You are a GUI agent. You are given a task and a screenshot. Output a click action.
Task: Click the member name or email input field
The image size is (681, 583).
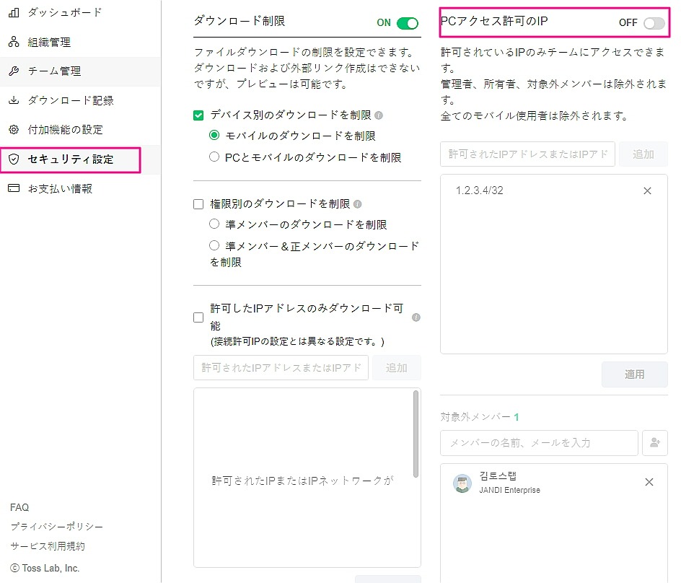pyautogui.click(x=538, y=443)
